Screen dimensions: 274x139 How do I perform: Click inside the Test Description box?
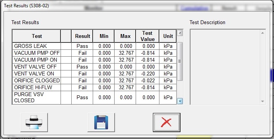click(x=225, y=67)
